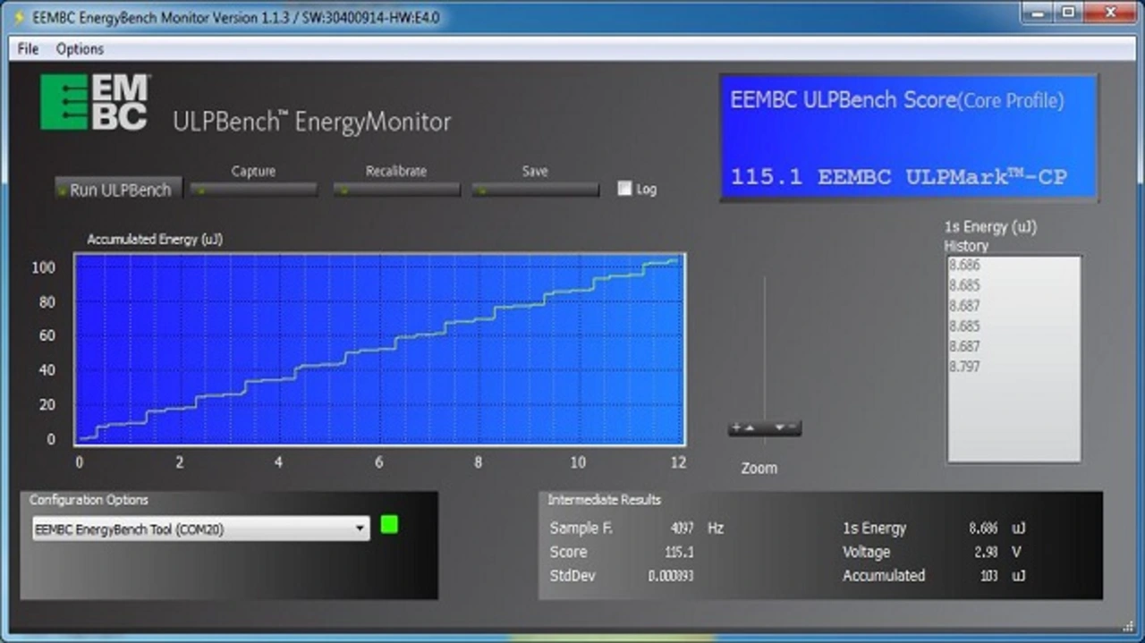
Task: Select the first 8.686 history entry
Action: tap(964, 265)
